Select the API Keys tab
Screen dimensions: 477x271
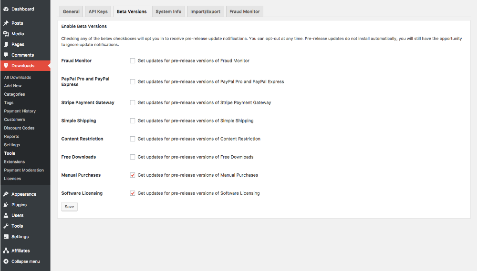98,11
